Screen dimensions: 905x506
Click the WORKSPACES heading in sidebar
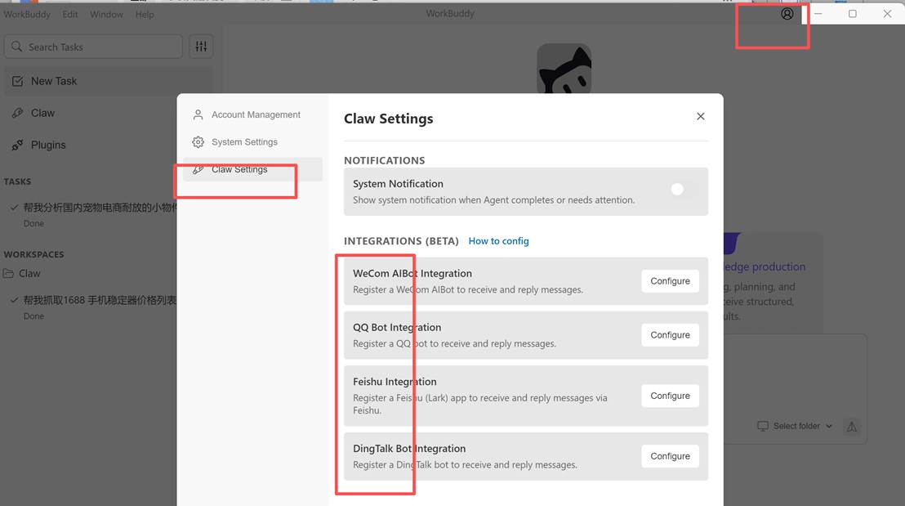coord(34,254)
